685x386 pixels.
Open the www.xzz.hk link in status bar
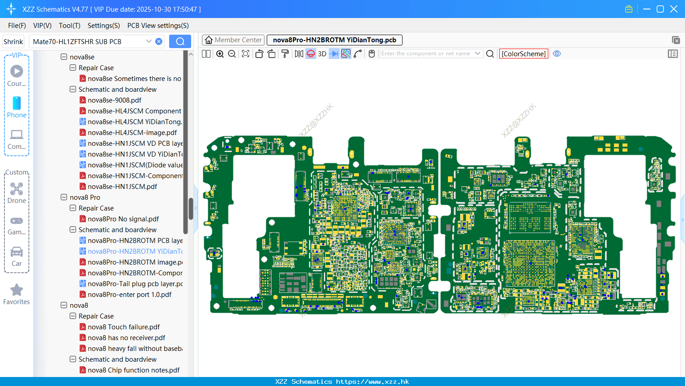[372, 382]
